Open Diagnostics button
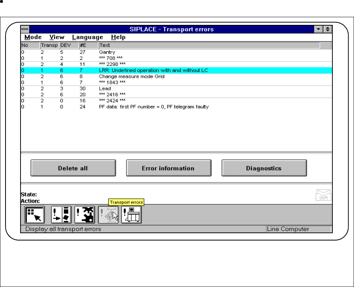354x287 pixels. pyautogui.click(x=264, y=168)
